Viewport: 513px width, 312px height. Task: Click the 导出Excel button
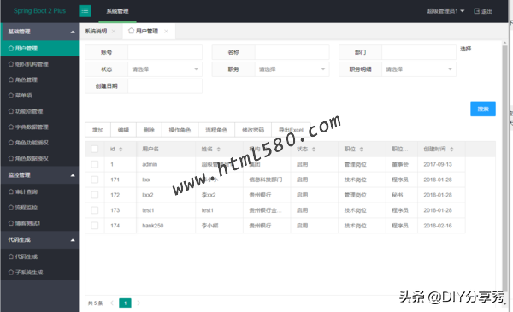tap(291, 130)
